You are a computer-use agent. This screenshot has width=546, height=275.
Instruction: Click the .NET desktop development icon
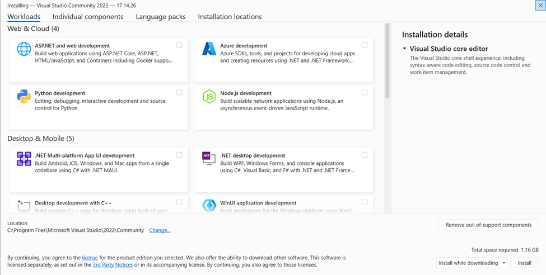click(209, 159)
